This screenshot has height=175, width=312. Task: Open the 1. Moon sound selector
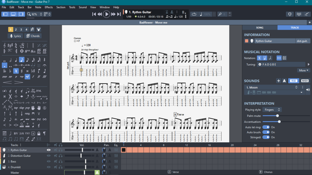[x=272, y=87]
